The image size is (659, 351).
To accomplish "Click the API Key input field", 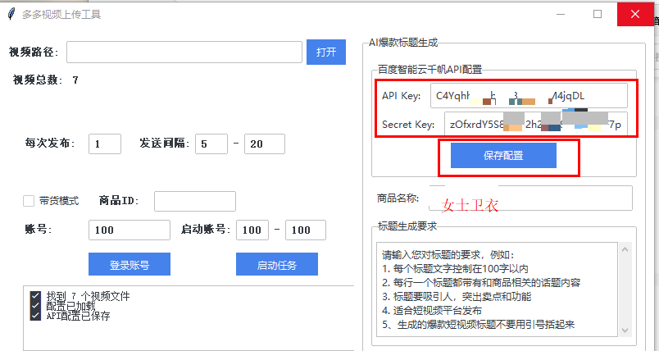I will click(529, 96).
